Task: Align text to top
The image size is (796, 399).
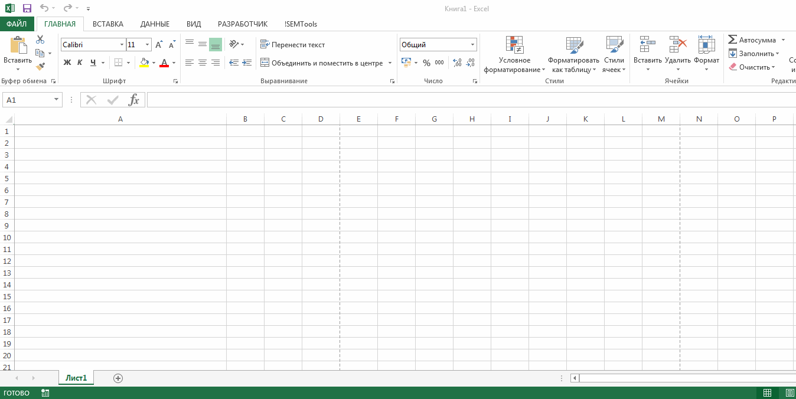Action: click(x=190, y=44)
